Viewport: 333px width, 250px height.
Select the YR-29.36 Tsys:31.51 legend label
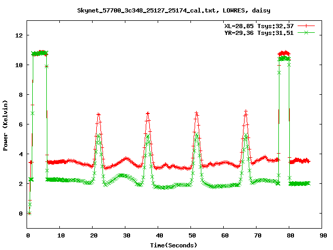259,33
